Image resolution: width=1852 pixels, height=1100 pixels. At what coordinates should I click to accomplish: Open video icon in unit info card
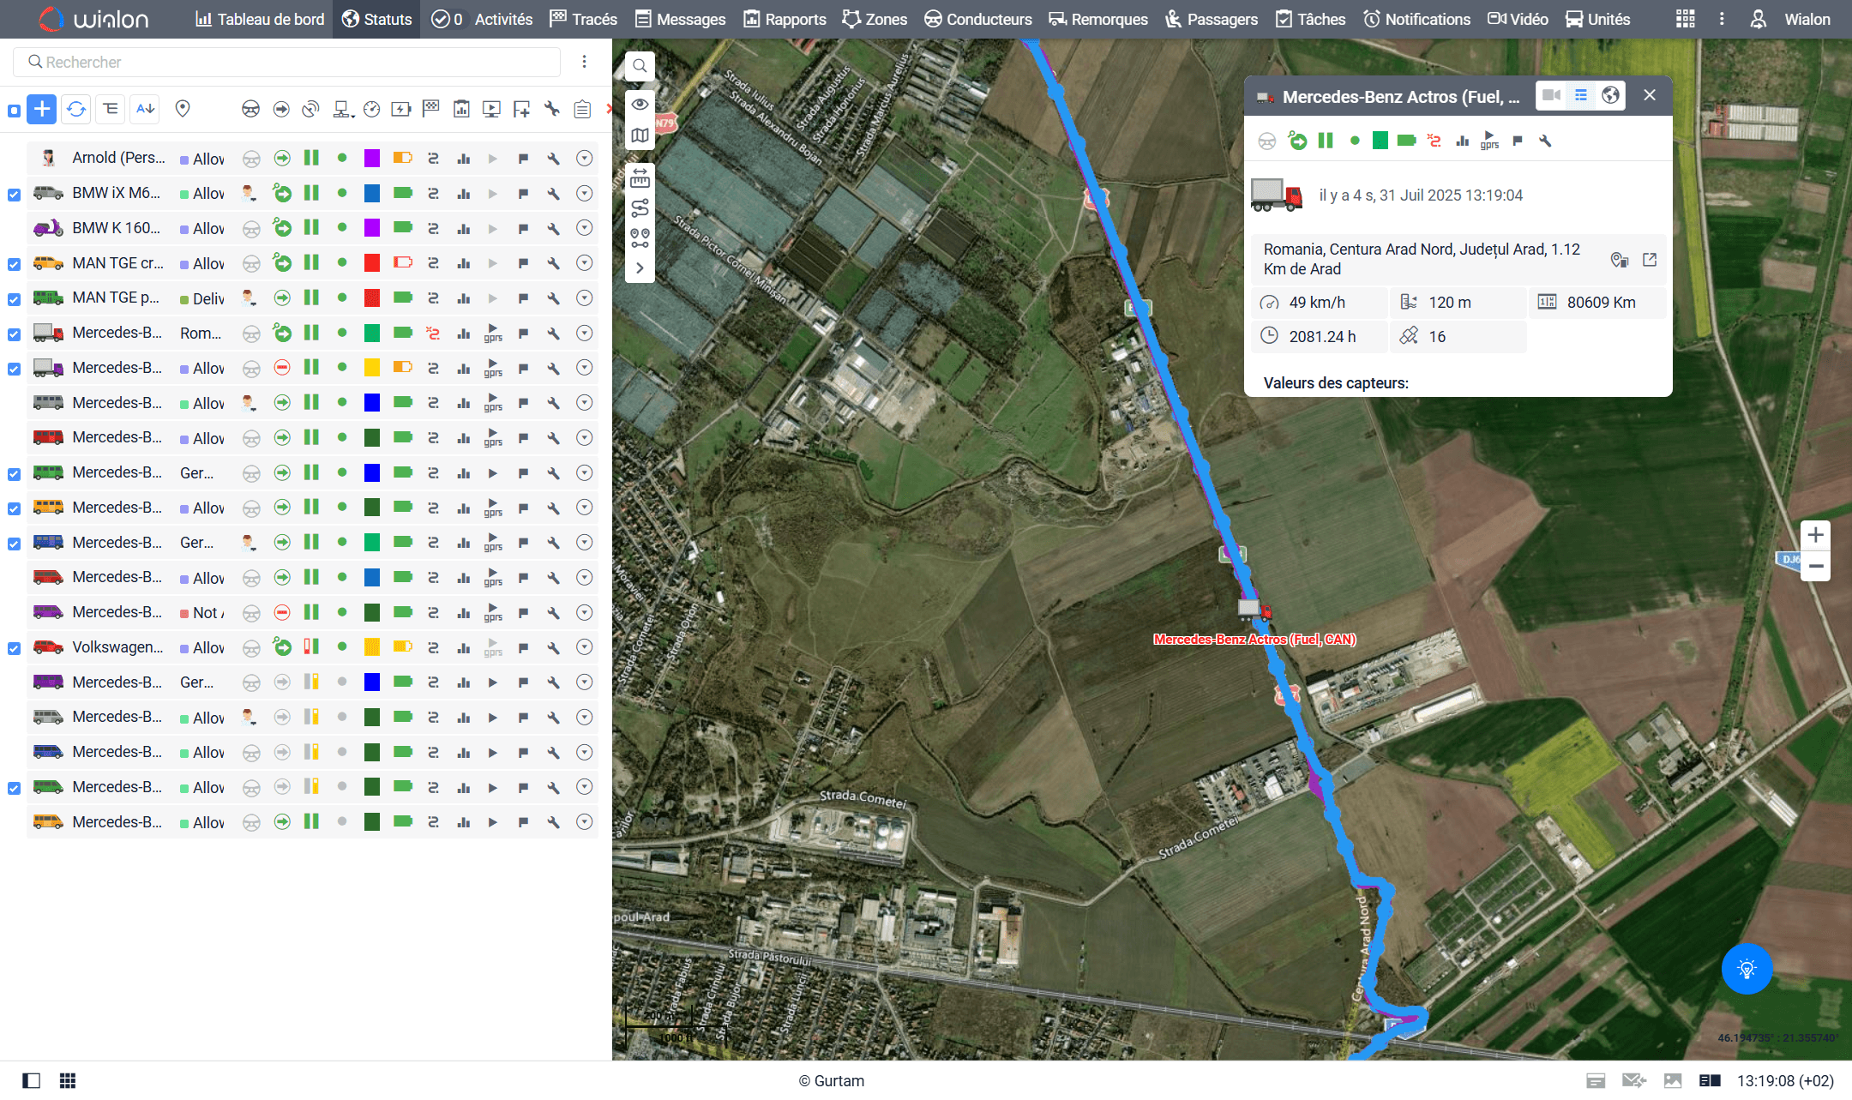1551,95
